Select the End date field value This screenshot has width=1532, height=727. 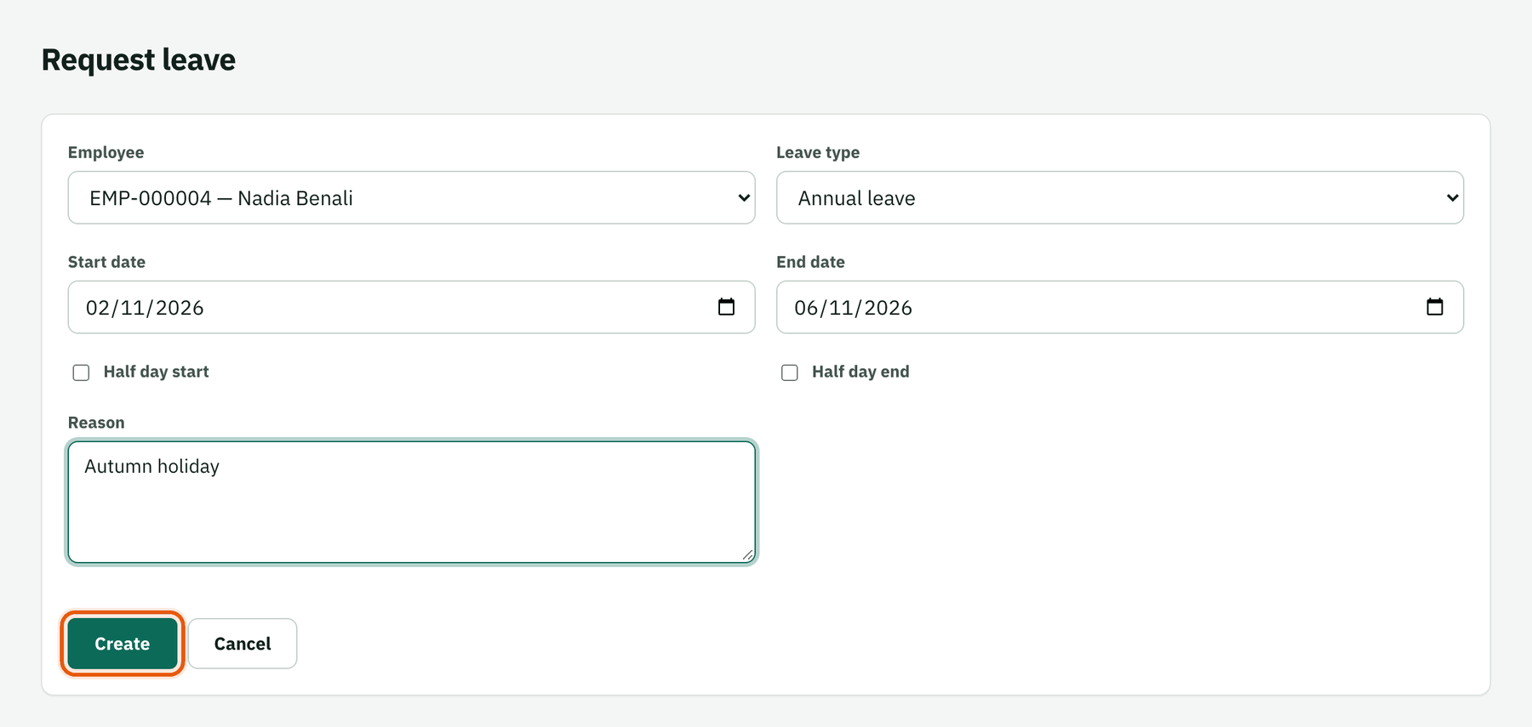[853, 308]
